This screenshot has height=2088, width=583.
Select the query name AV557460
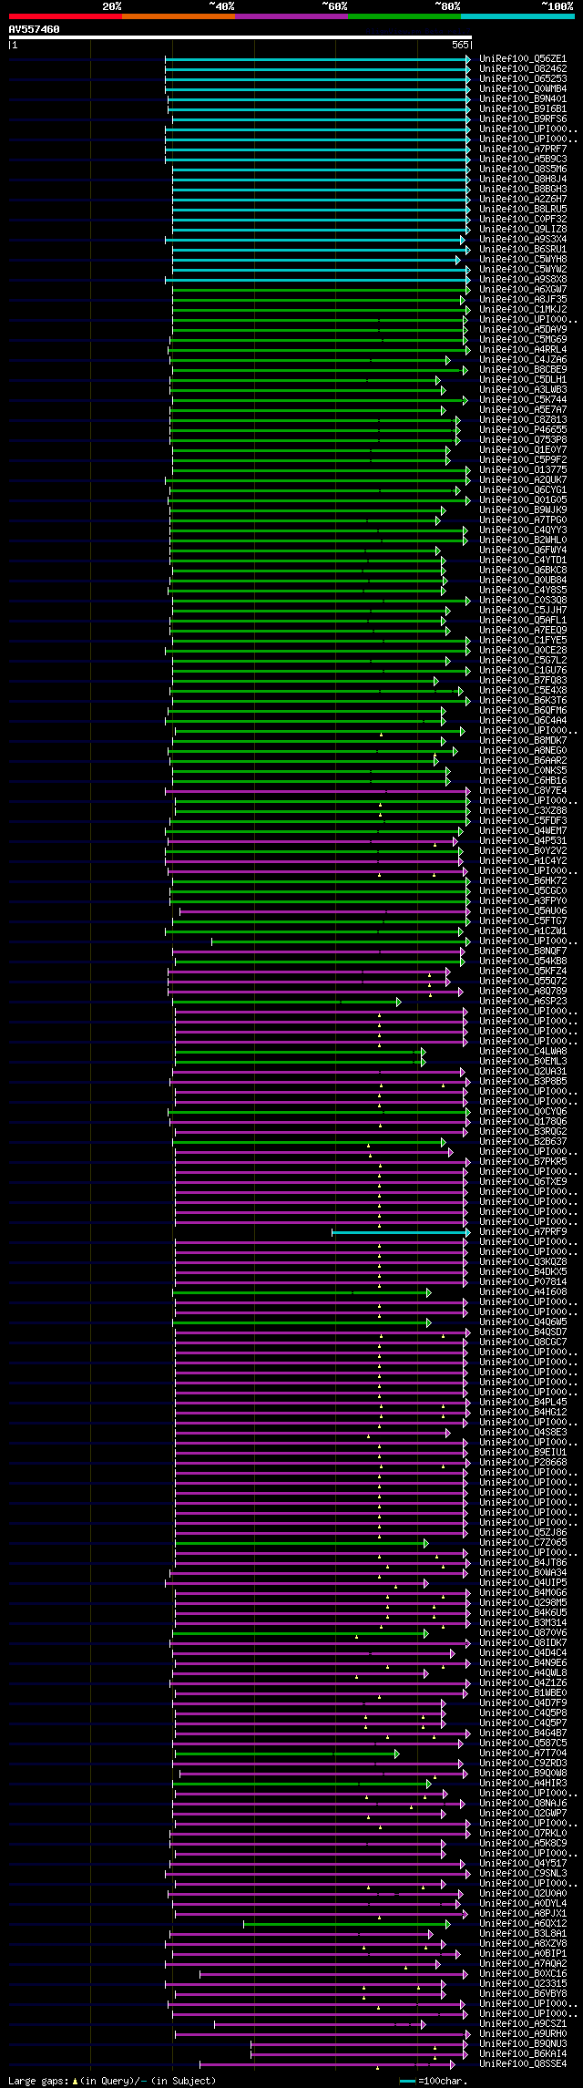[35, 29]
